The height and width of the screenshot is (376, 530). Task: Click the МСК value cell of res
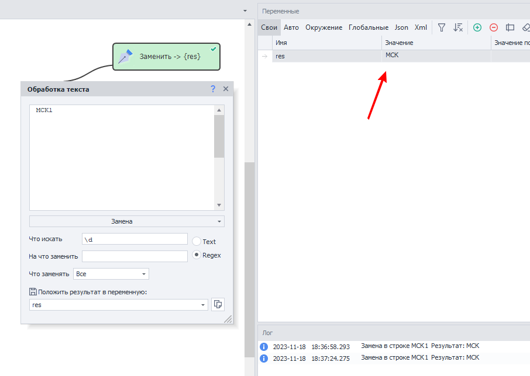tap(436, 55)
